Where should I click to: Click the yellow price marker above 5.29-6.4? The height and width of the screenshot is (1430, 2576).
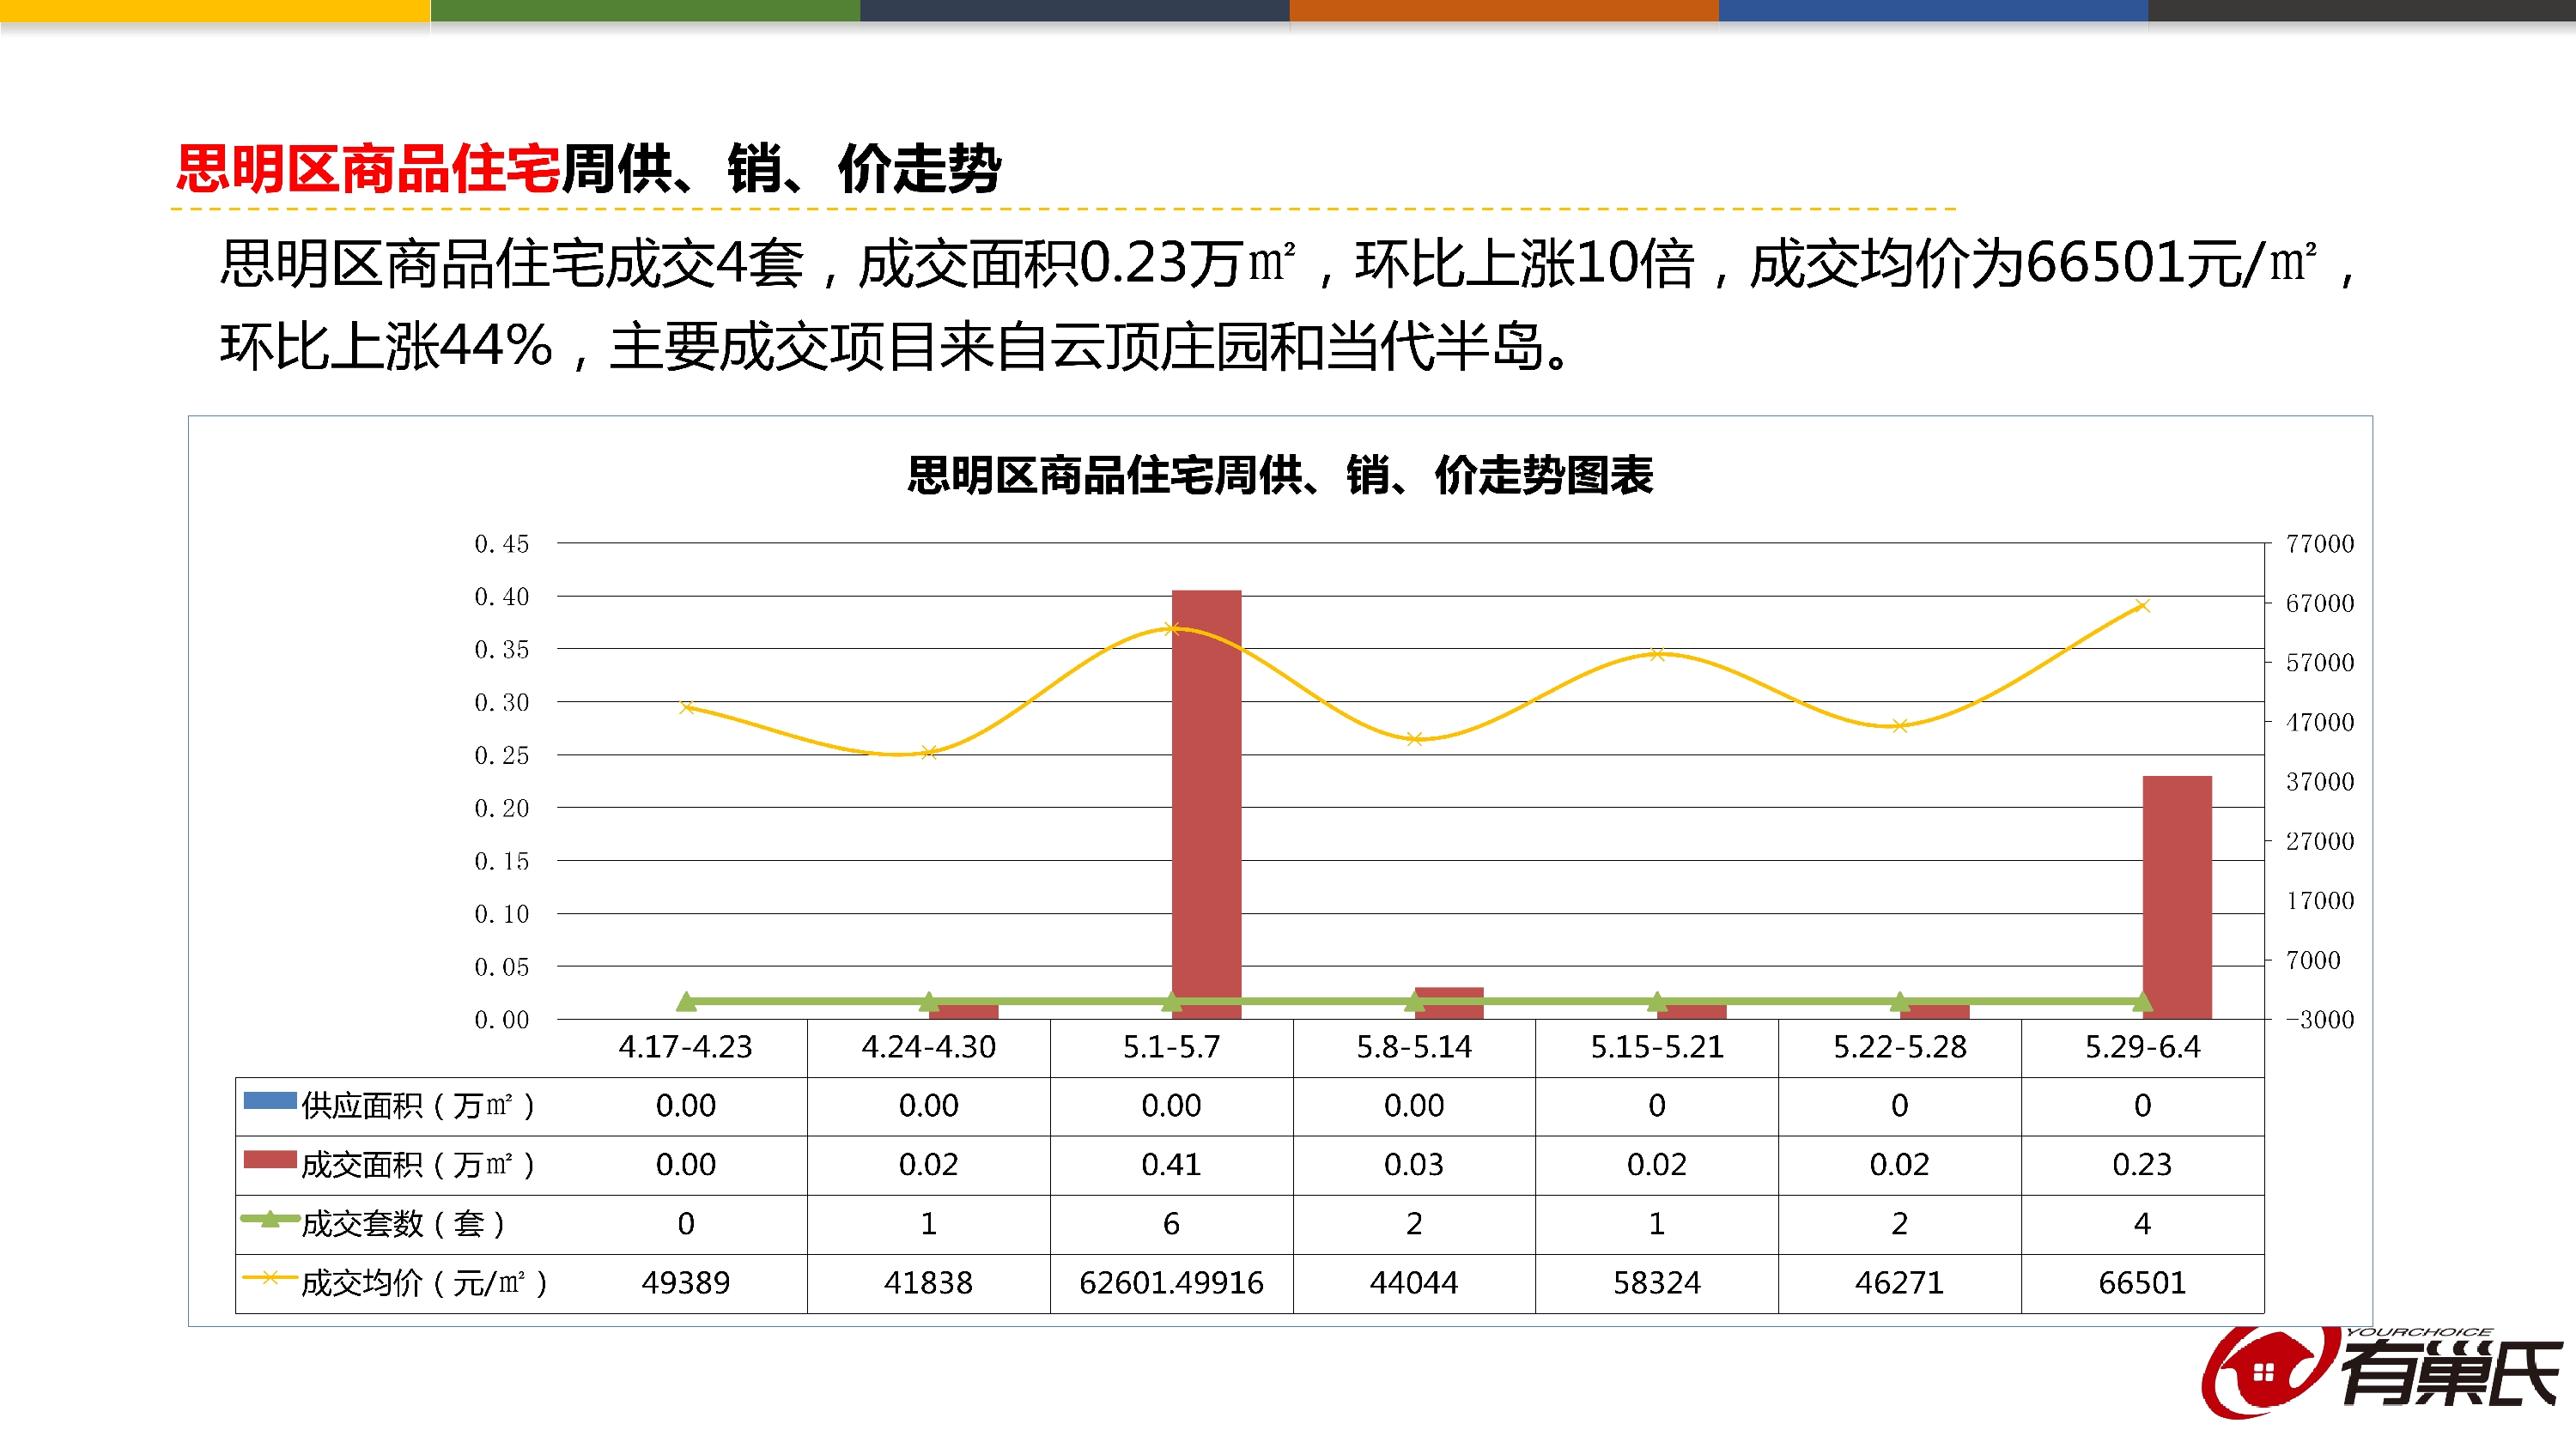point(2142,606)
